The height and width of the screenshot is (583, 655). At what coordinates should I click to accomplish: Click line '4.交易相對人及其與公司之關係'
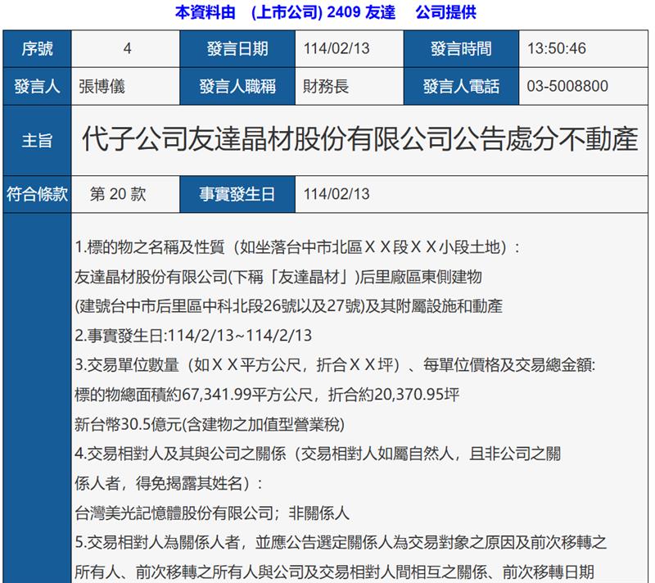coord(318,454)
